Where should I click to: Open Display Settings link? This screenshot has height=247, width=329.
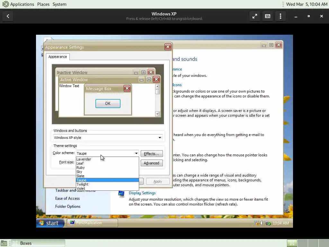(x=142, y=193)
